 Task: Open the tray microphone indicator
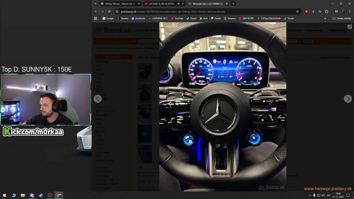pos(314,195)
